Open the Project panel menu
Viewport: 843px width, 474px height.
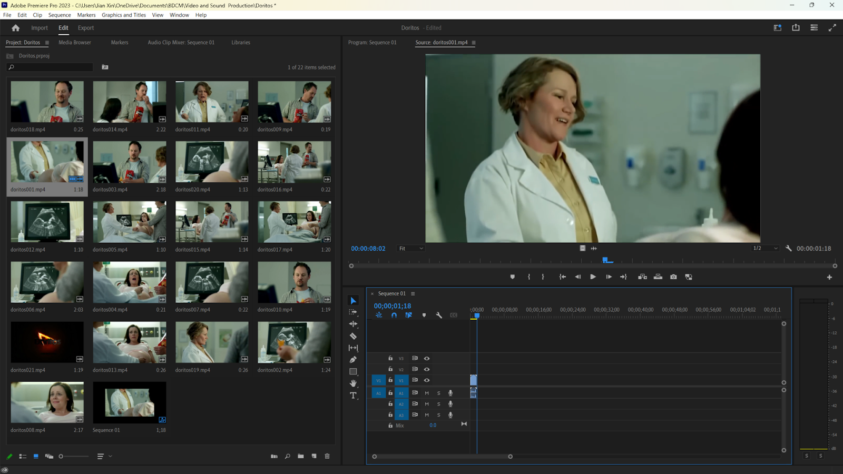click(47, 43)
